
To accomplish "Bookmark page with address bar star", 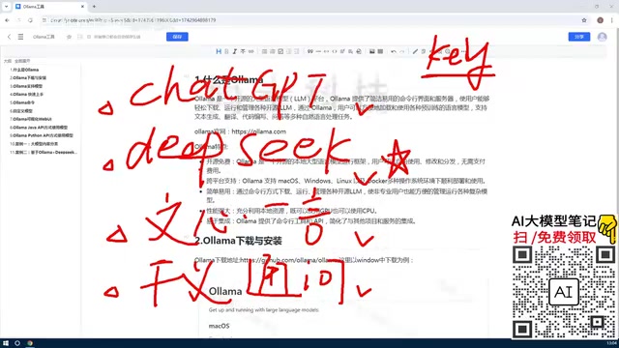I will coord(584,20).
